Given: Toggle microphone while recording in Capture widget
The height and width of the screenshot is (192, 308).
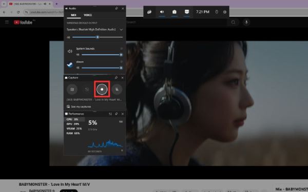Looking at the screenshot, I should 117,89.
